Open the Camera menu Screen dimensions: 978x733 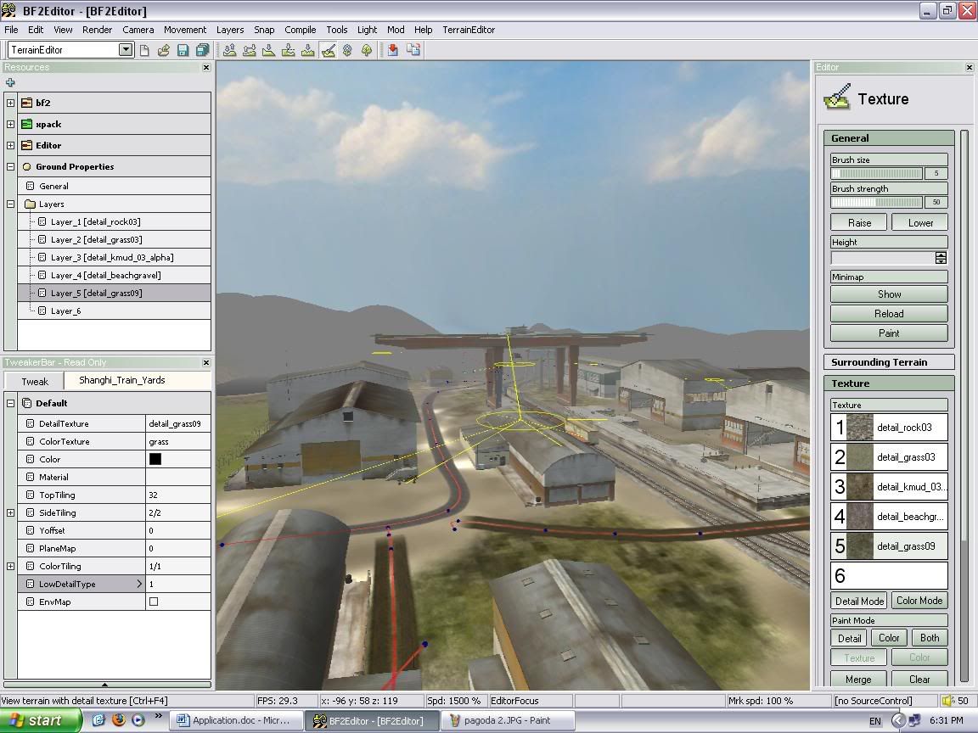coord(138,30)
